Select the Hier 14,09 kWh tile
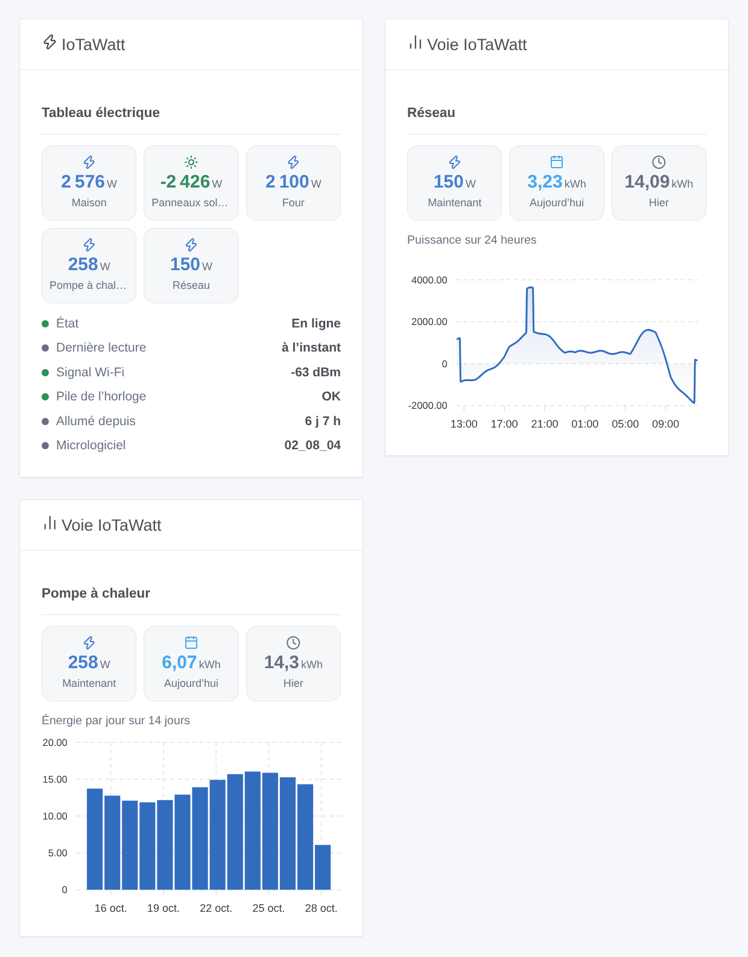Screen dimensions: 748x957 coord(659,183)
